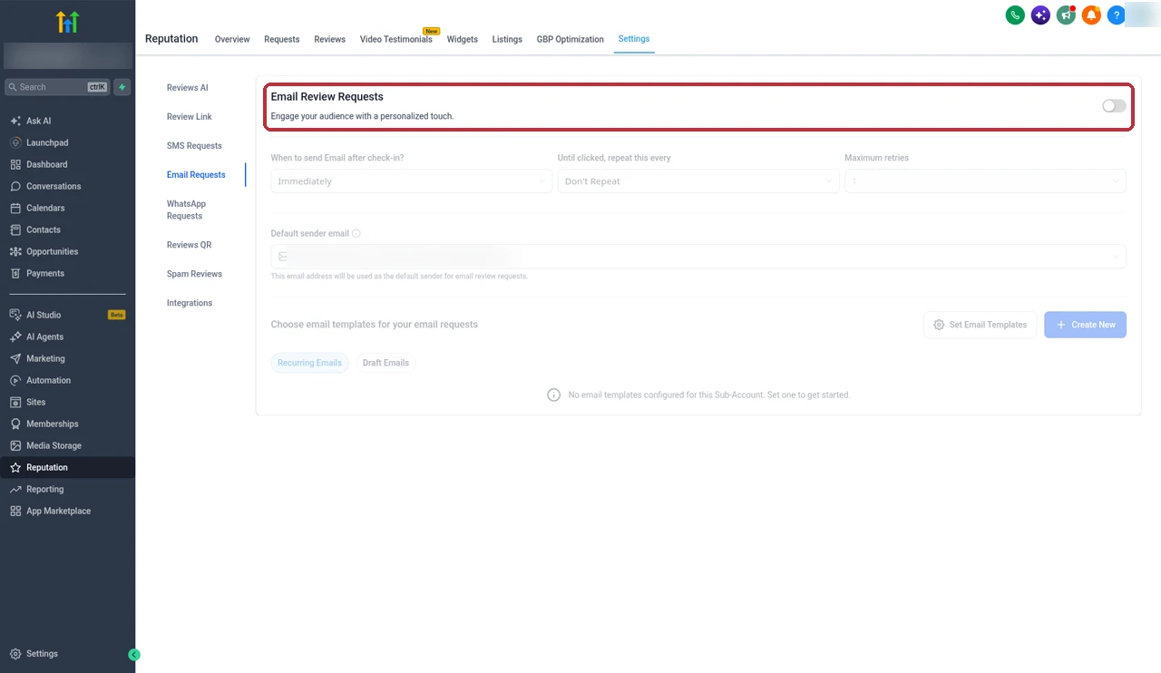
Task: Click the green phone dialer icon
Action: 1015,15
